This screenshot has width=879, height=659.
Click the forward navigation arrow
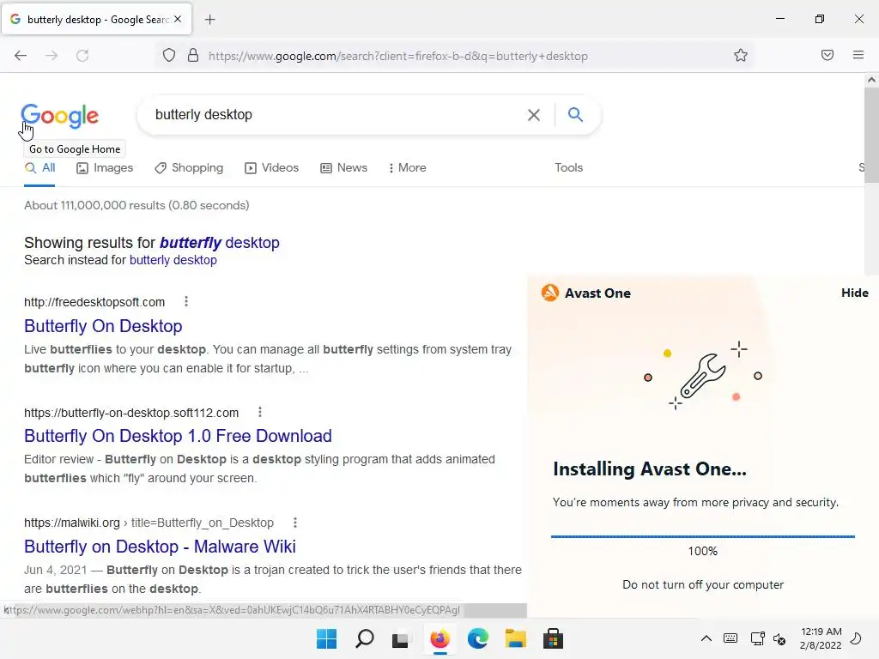pyautogui.click(x=52, y=56)
